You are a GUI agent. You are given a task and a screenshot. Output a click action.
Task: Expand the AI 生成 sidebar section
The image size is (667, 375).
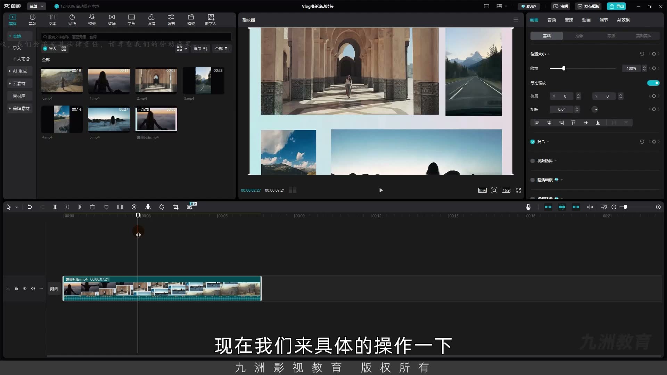20,71
